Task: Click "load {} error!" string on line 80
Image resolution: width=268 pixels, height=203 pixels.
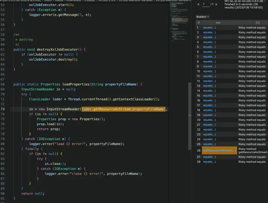Action: [x=70, y=144]
